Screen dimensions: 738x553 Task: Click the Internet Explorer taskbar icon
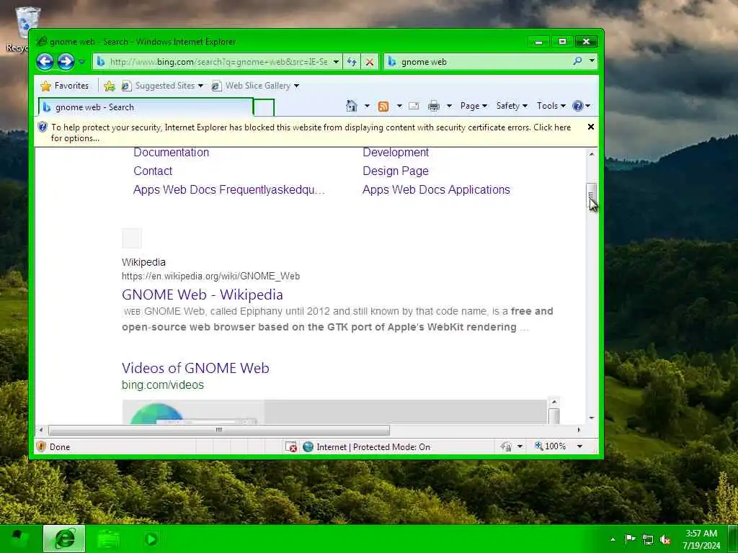(x=64, y=539)
